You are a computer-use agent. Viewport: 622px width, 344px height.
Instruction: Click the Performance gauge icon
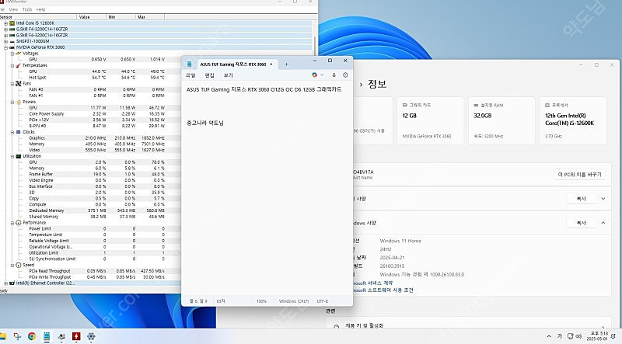click(18, 223)
